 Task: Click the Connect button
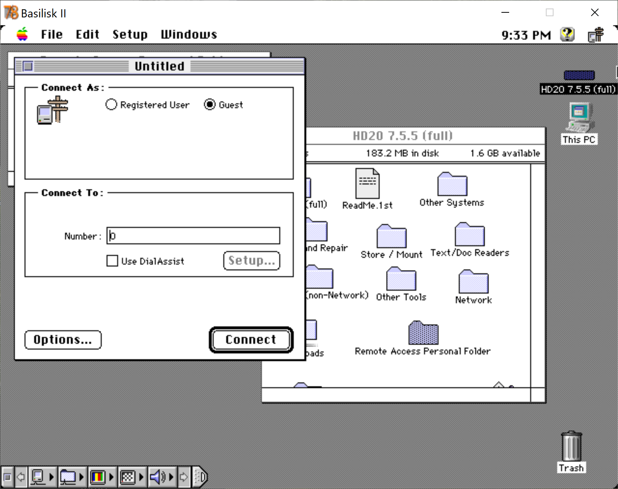(x=251, y=340)
